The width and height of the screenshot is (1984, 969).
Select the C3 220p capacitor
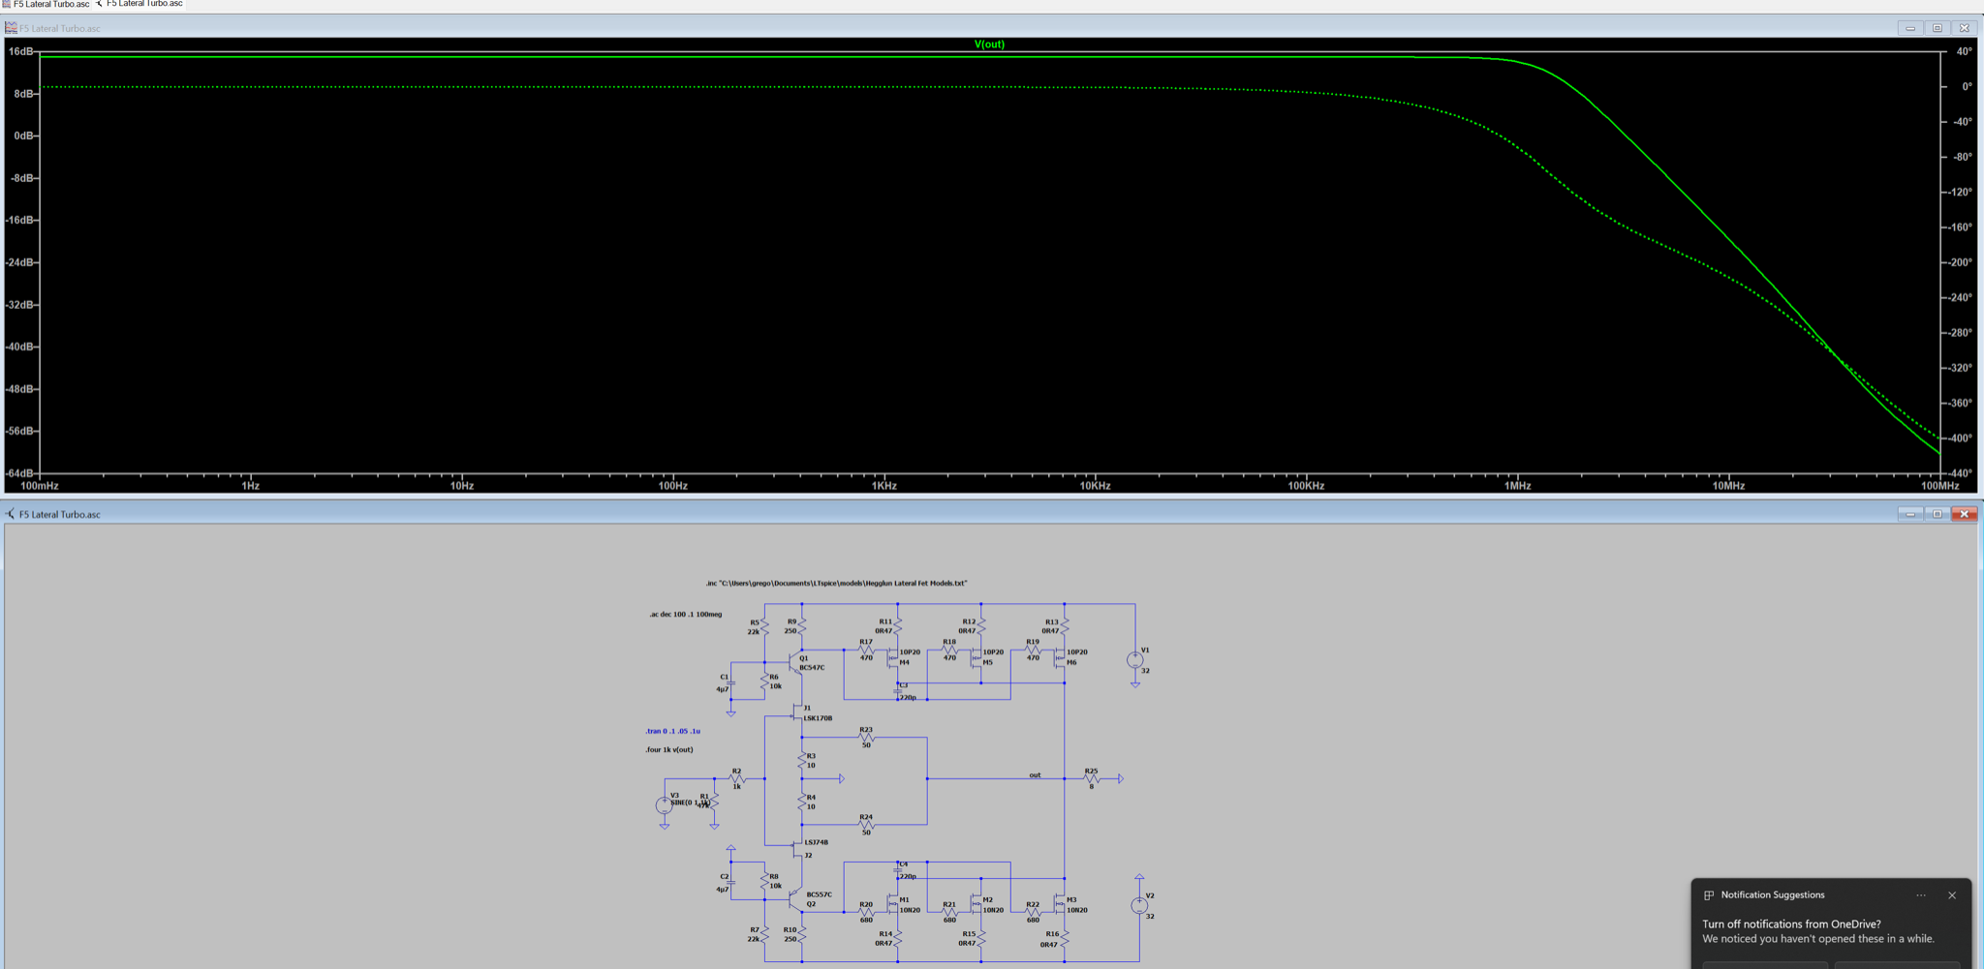898,690
